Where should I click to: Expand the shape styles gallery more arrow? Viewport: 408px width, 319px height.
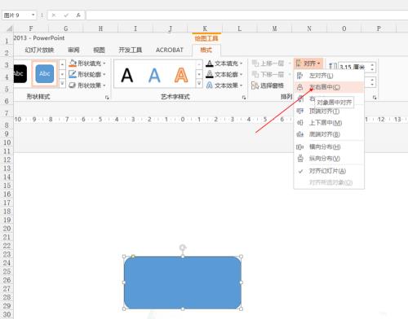(x=62, y=84)
